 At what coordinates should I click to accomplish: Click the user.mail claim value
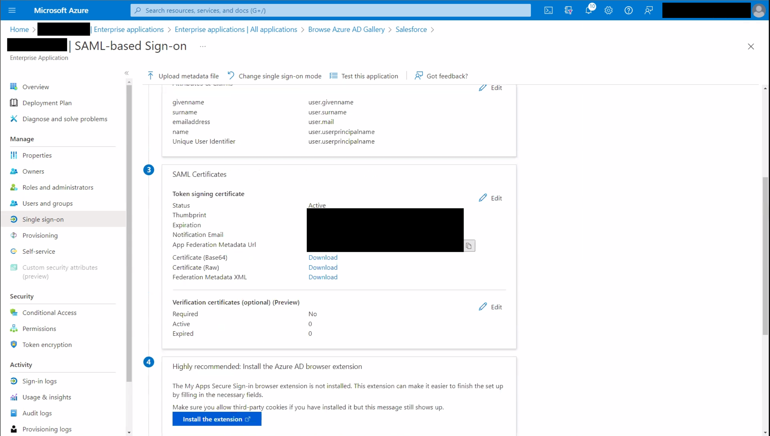321,122
